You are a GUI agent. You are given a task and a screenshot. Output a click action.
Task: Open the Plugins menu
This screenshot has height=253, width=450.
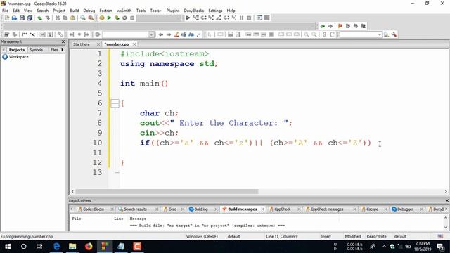coord(173,11)
